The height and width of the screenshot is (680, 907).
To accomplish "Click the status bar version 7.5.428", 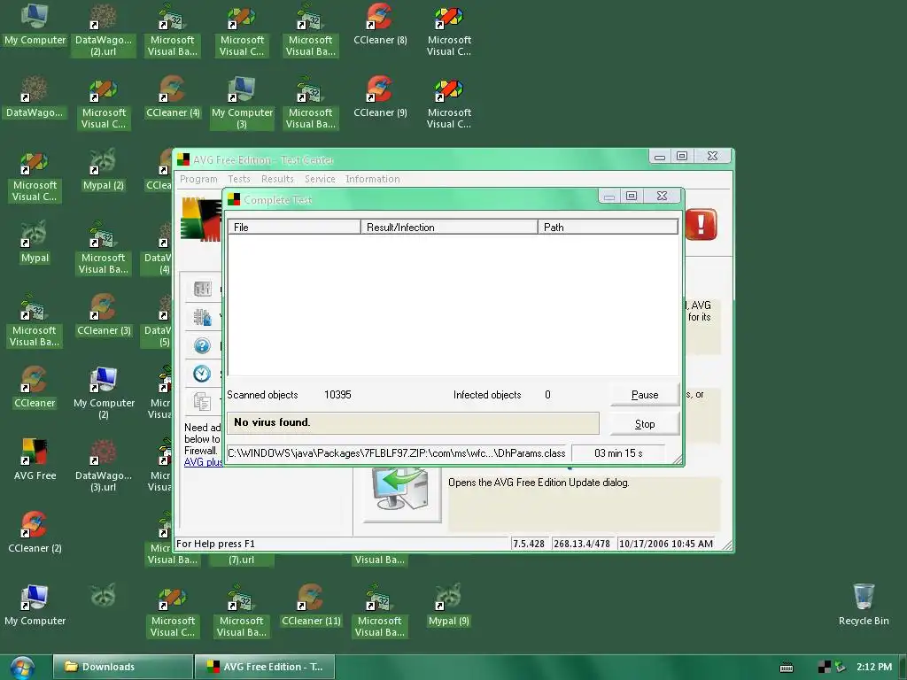I will pyautogui.click(x=528, y=544).
